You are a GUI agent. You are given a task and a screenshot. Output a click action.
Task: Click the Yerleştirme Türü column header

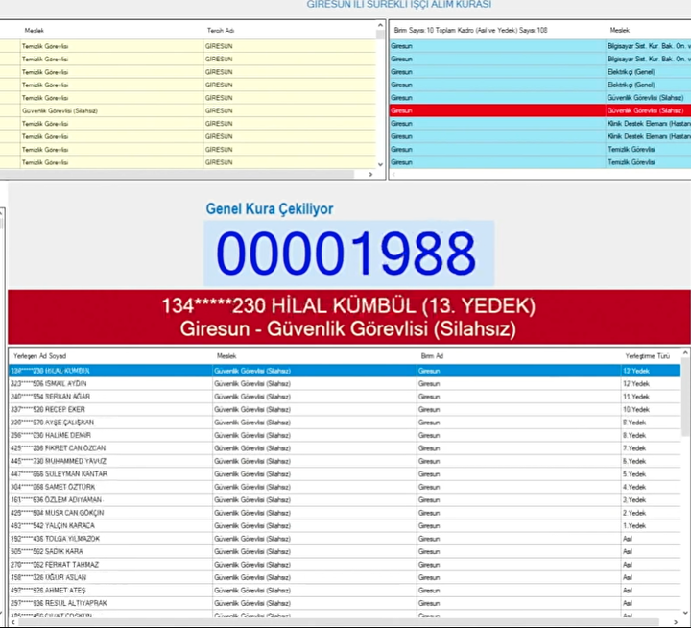[648, 356]
